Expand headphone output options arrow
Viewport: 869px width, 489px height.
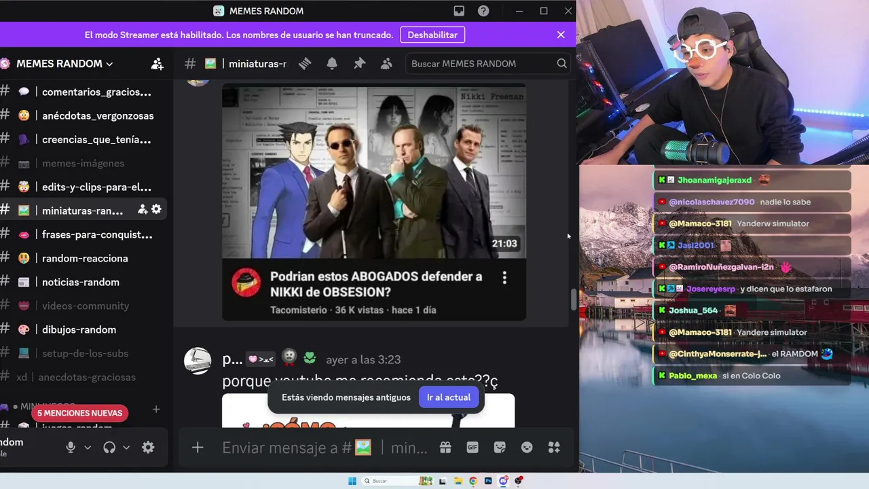click(x=126, y=448)
